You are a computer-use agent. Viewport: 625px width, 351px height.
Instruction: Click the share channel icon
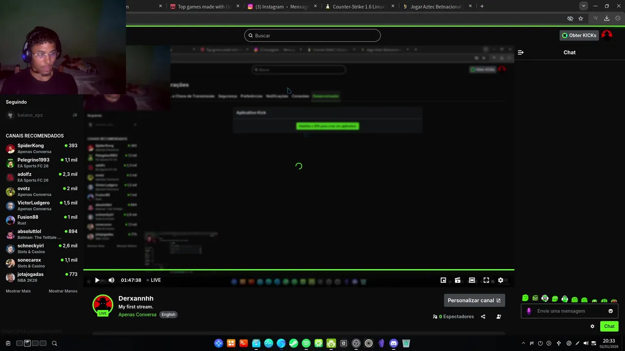click(483, 316)
